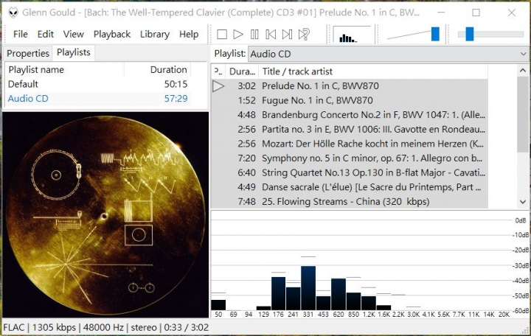Pause the current track
The width and height of the screenshot is (531, 336).
(x=254, y=34)
